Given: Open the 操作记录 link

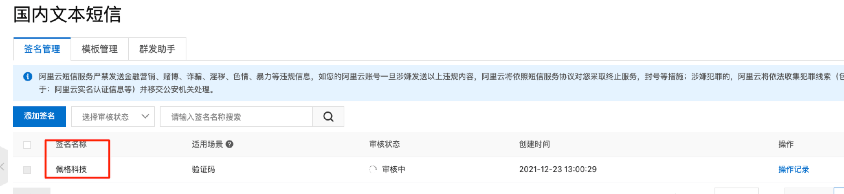Looking at the screenshot, I should click(794, 169).
